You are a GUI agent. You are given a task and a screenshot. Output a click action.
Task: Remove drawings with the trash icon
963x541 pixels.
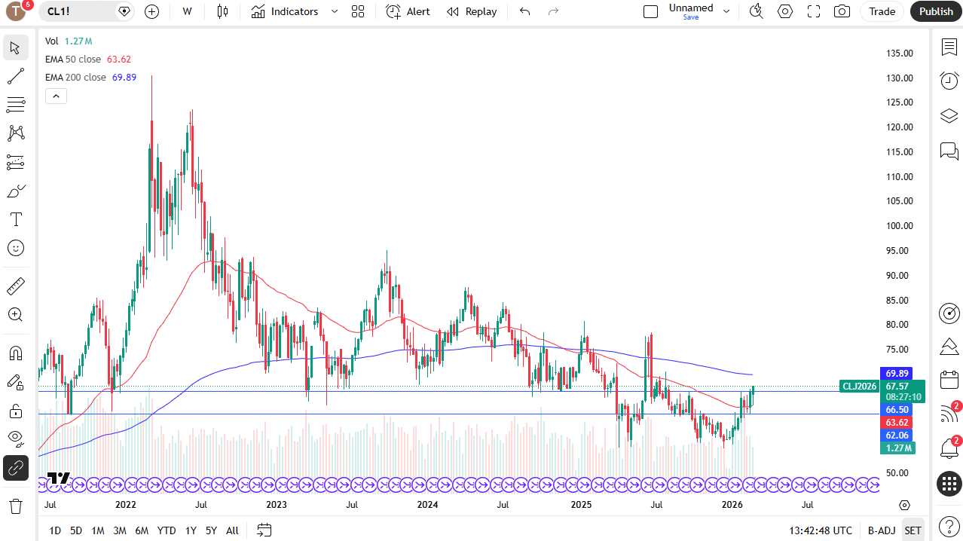15,506
